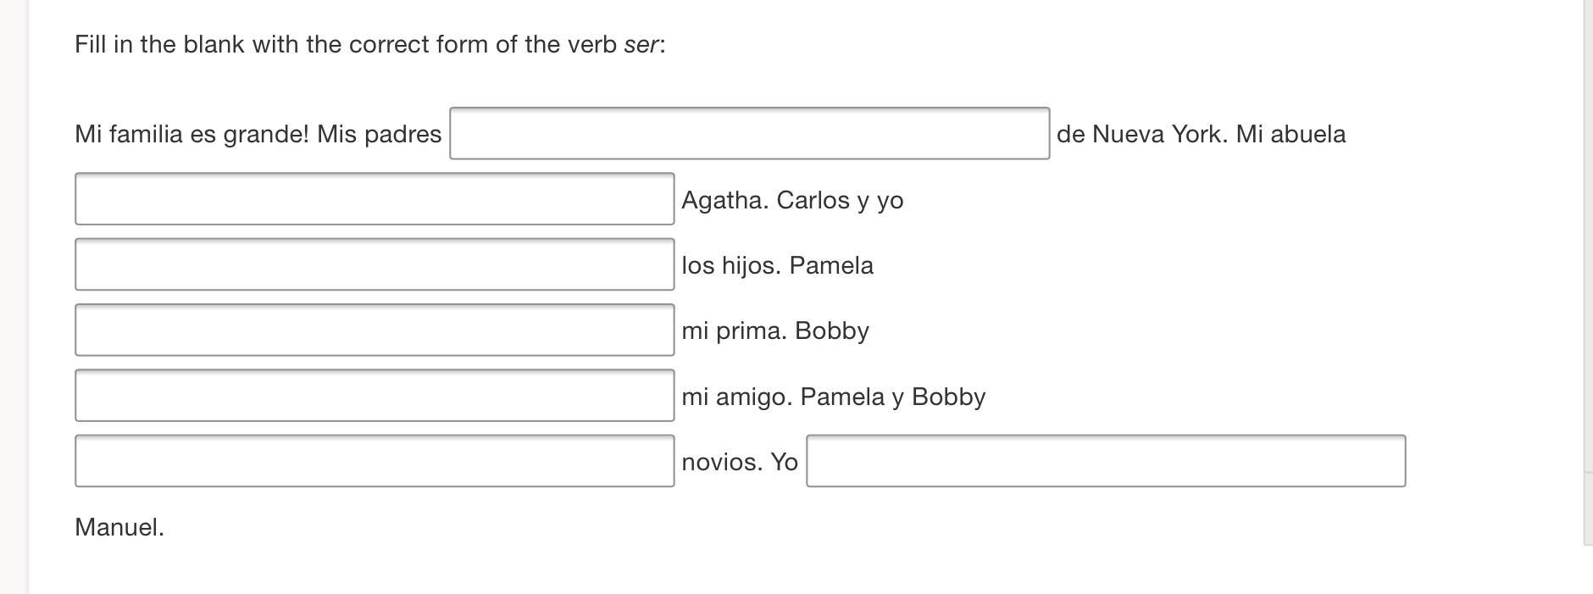This screenshot has height=594, width=1593.
Task: Click the words "Carlos y yo"
Action: (x=840, y=201)
